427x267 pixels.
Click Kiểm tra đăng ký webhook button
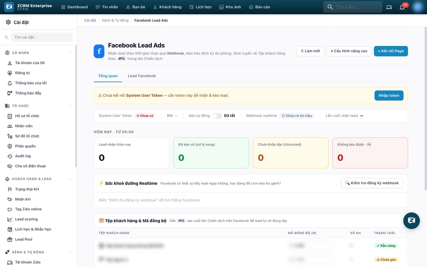coord(371,183)
